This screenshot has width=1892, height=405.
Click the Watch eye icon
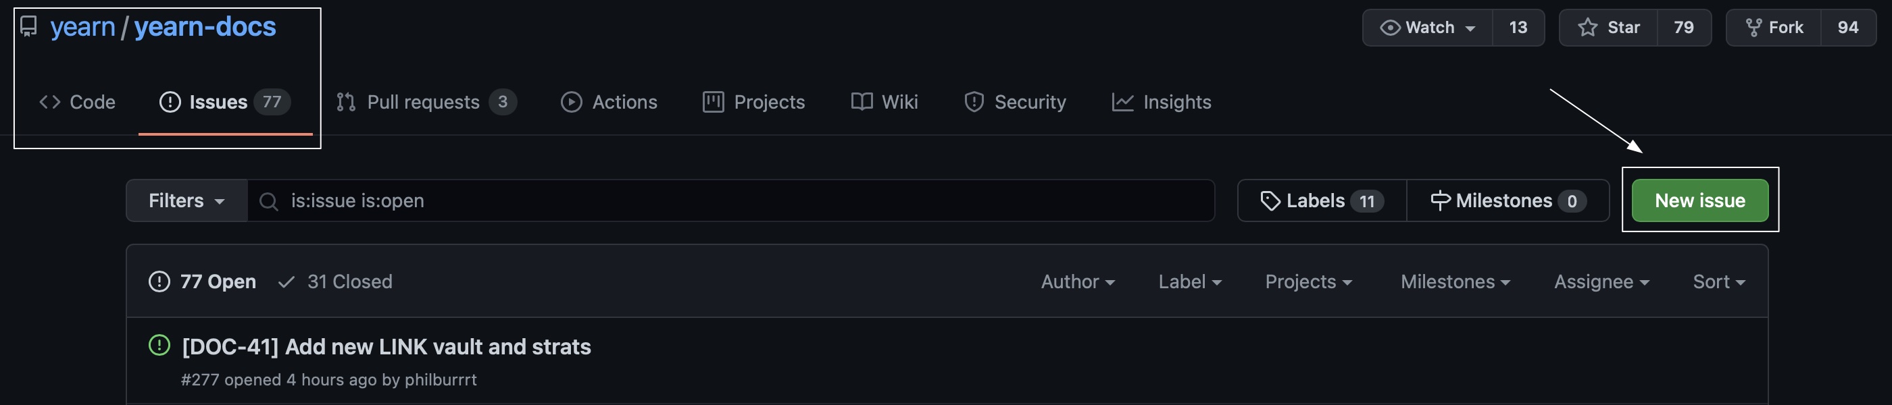pos(1390,28)
